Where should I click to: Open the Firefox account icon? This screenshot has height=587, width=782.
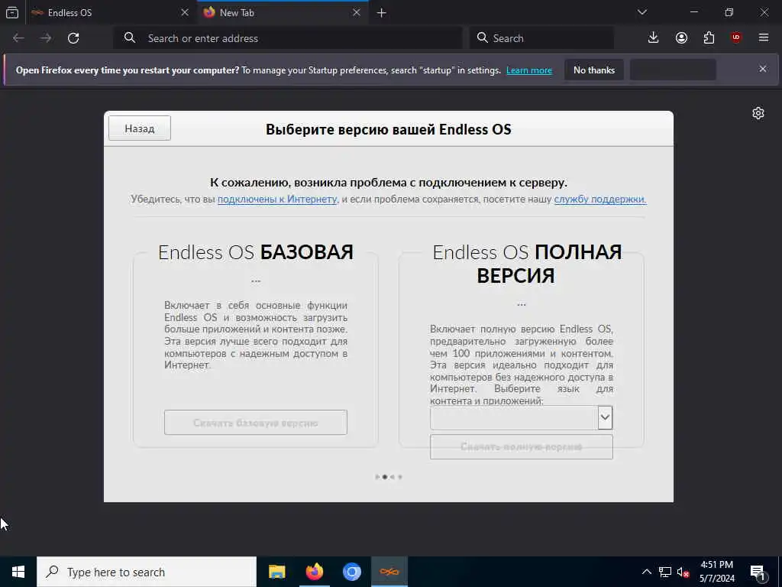tap(681, 37)
